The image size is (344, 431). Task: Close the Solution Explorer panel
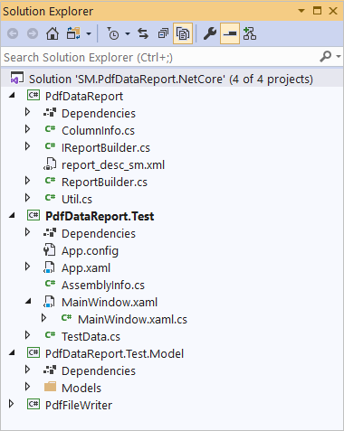click(x=333, y=11)
